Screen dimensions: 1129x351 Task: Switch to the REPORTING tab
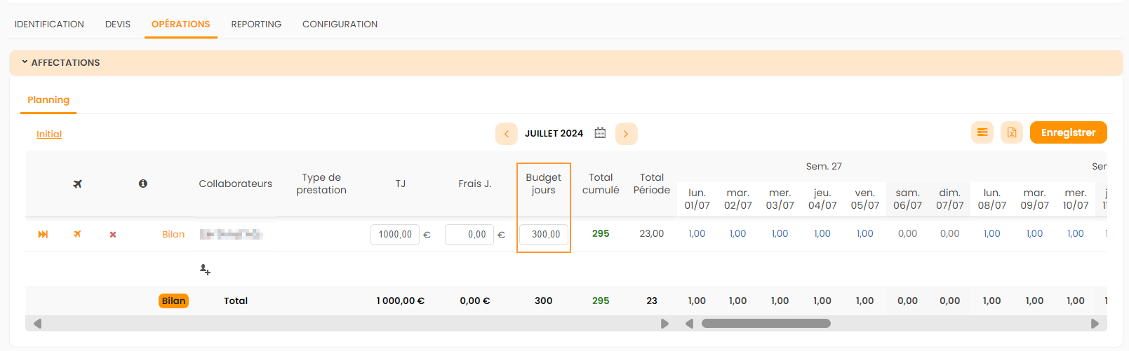click(256, 25)
